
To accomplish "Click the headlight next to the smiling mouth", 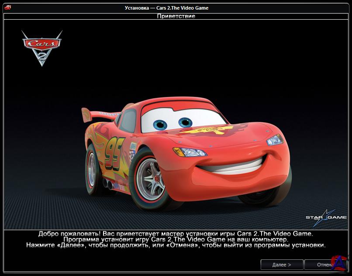I will pos(275,140).
